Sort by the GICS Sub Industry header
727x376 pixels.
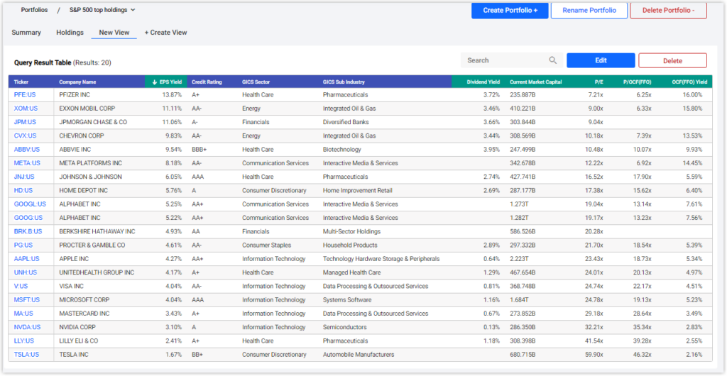[344, 82]
